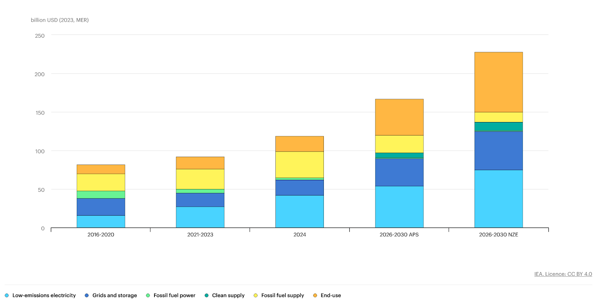The image size is (597, 303).
Task: Select the Low-emissions electricity segment of 2024 bar
Action: point(300,212)
